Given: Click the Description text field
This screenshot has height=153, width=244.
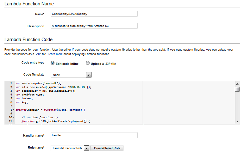Looking at the screenshot, I should [94, 26].
